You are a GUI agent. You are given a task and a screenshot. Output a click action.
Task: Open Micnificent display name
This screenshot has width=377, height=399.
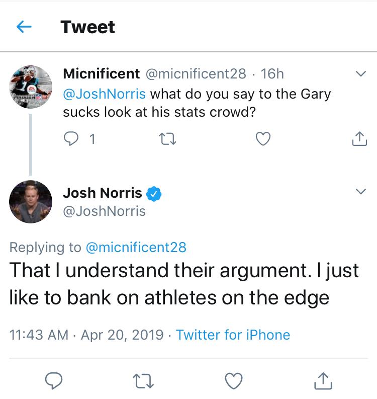[x=101, y=73]
